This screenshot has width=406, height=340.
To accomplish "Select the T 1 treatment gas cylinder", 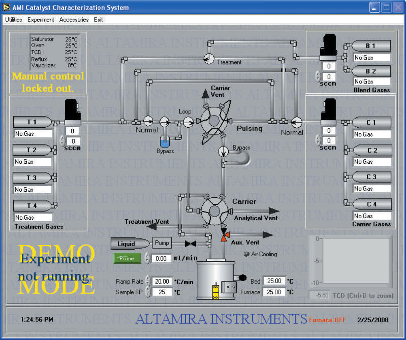I will click(x=32, y=122).
